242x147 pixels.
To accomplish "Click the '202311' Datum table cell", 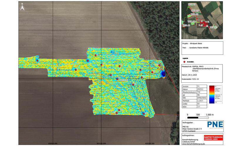I will point(202,89).
